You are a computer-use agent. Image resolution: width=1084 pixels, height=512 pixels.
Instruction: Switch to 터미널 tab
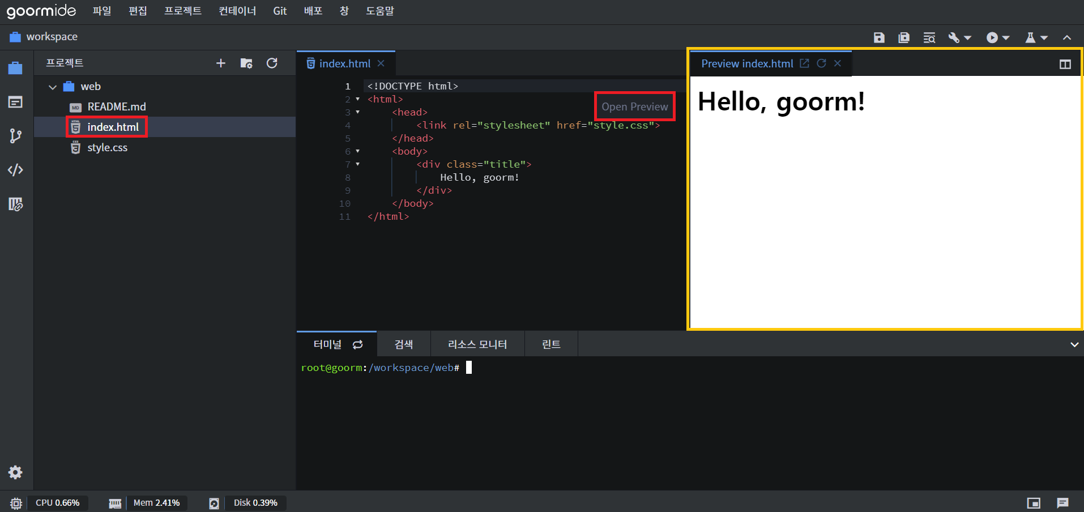click(327, 344)
